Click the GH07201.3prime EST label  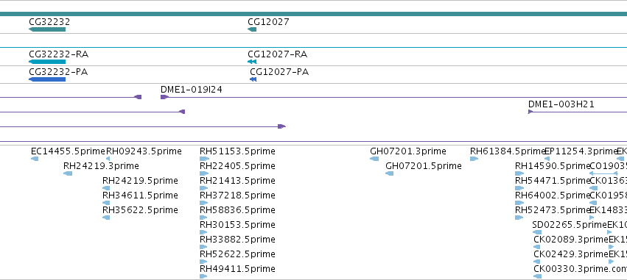408,151
